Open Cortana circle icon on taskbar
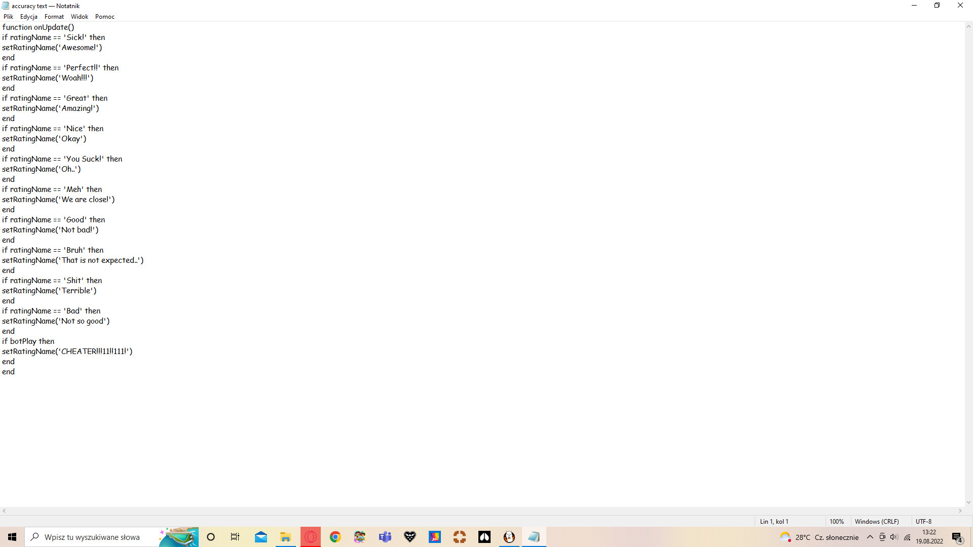The image size is (973, 547). coord(211,537)
